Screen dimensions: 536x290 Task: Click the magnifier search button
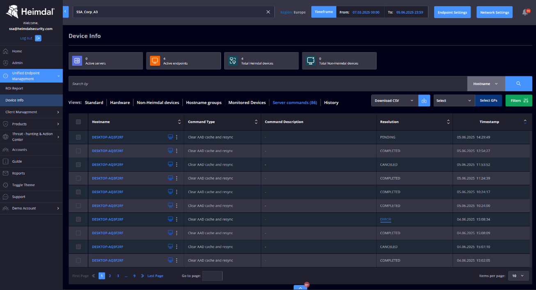pos(518,84)
